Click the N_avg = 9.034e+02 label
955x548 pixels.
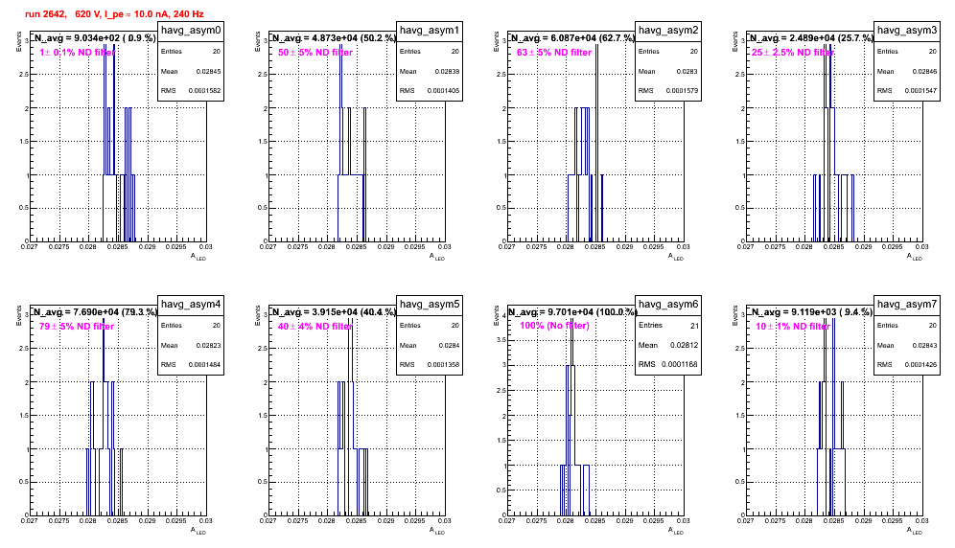pos(94,38)
